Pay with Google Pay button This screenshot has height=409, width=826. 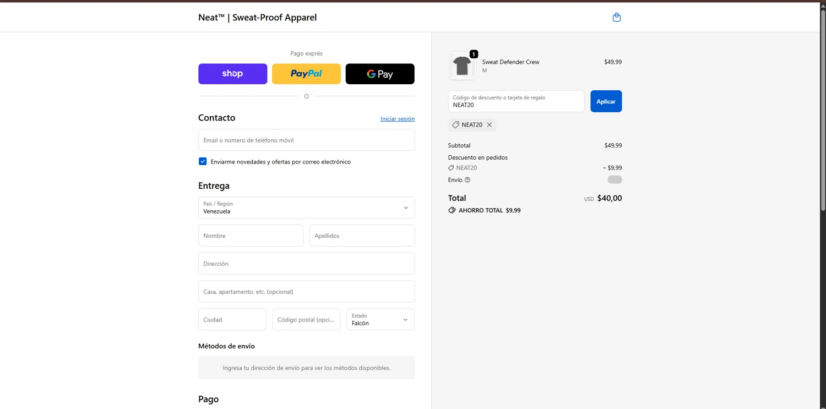380,74
